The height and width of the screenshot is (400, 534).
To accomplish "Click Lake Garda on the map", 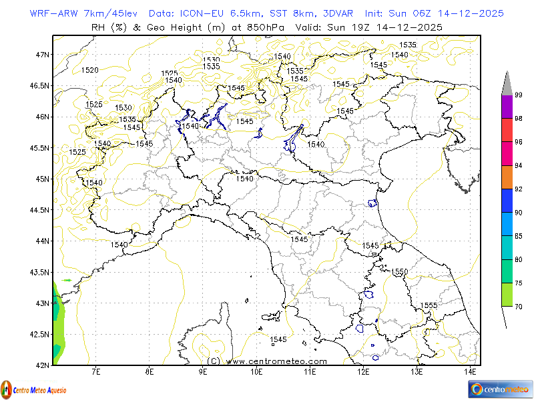I will [294, 140].
